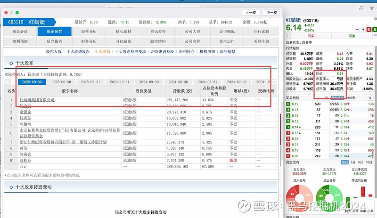
Task: Select the 2025-03-31 report date tab
Action: 90,82
